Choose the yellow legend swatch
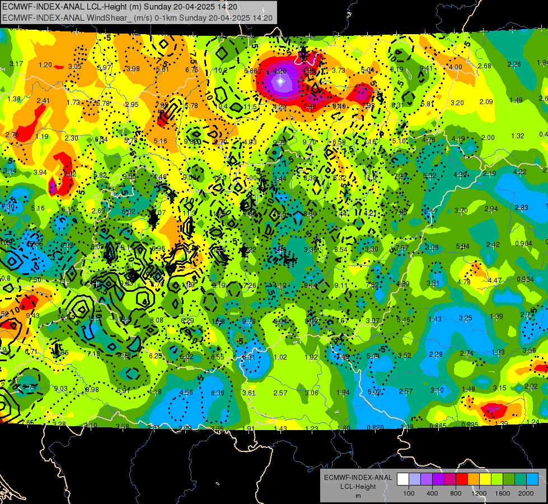 485,479
